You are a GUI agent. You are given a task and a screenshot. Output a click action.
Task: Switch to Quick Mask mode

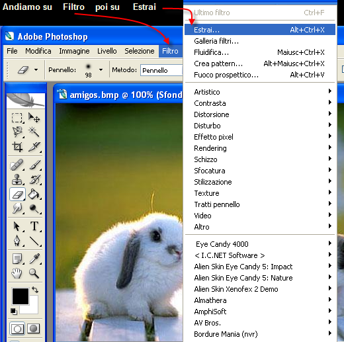click(x=34, y=329)
